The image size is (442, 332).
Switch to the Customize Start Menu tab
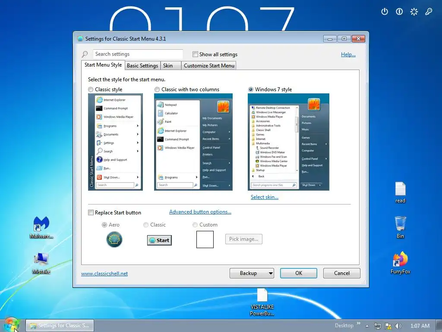pos(209,66)
